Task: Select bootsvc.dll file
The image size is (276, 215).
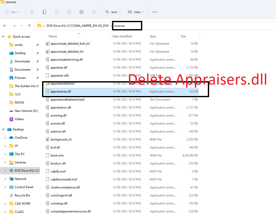Action: click(58, 163)
